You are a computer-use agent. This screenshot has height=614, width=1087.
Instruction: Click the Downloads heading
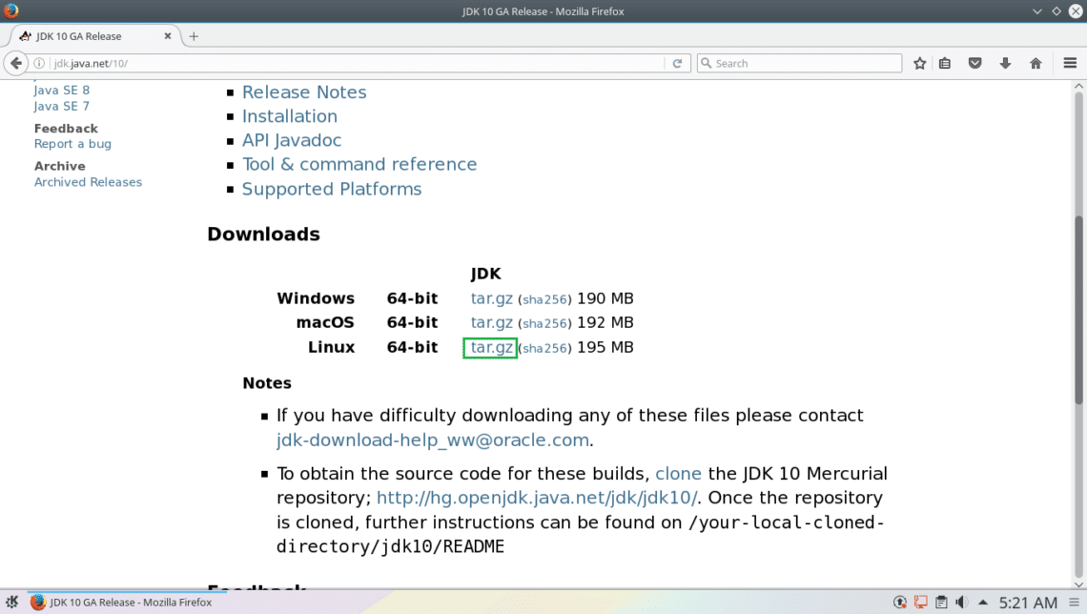(x=263, y=235)
